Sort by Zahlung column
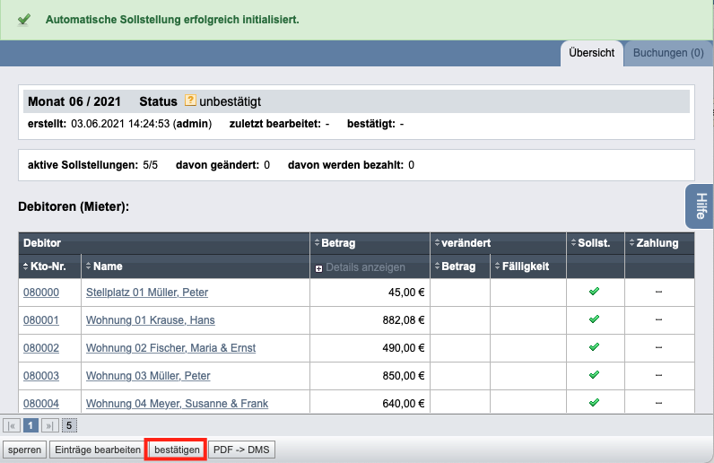714x463 pixels. click(x=654, y=243)
